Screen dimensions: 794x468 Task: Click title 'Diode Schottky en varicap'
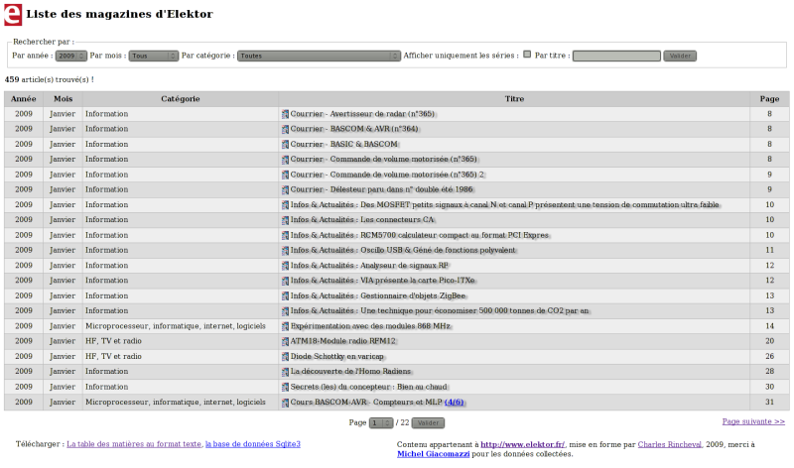pos(336,356)
